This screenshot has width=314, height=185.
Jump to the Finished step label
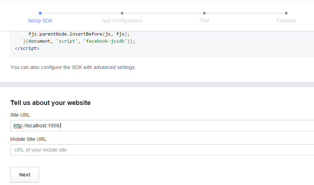(x=286, y=21)
